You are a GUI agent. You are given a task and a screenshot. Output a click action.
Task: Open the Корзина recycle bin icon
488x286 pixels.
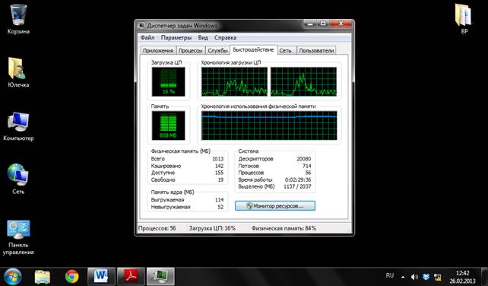point(18,19)
